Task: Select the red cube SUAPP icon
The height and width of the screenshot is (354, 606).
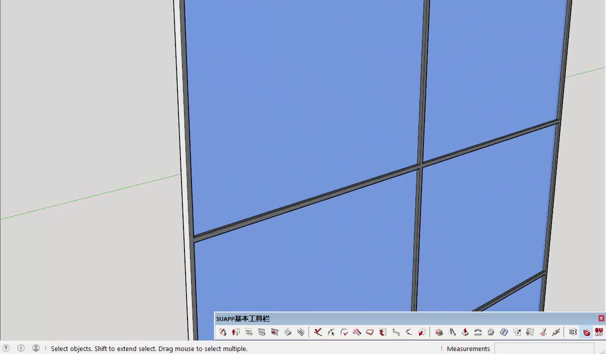Action: [x=439, y=332]
